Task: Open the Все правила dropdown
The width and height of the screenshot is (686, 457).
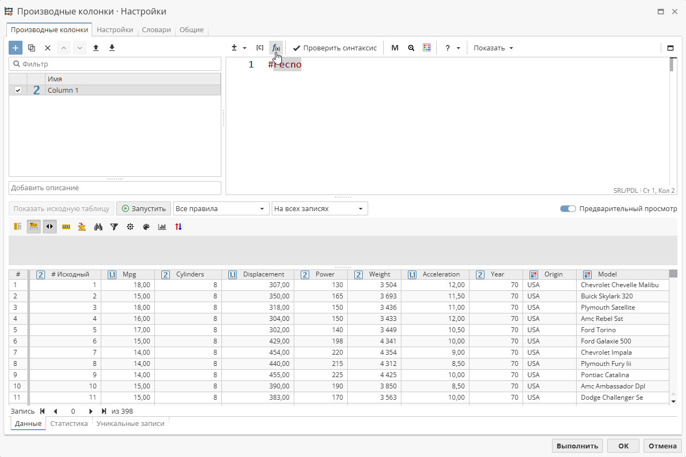Action: pyautogui.click(x=221, y=208)
